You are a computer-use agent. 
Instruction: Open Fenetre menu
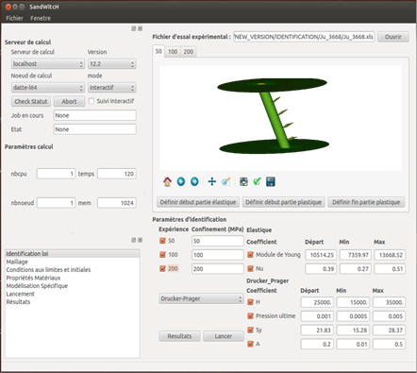click(41, 18)
